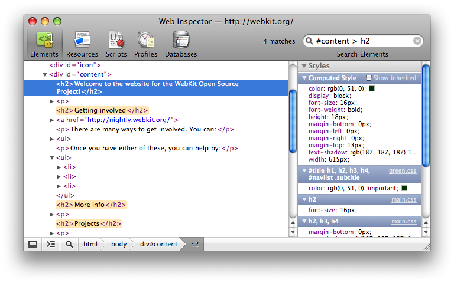Screen dimensions: 454x283
Task: Click the font-weight: bold computed property
Action: 335,110
